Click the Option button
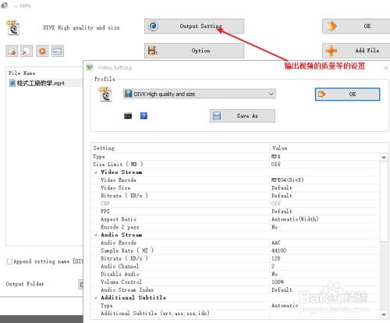This screenshot has width=390, height=323. (194, 51)
